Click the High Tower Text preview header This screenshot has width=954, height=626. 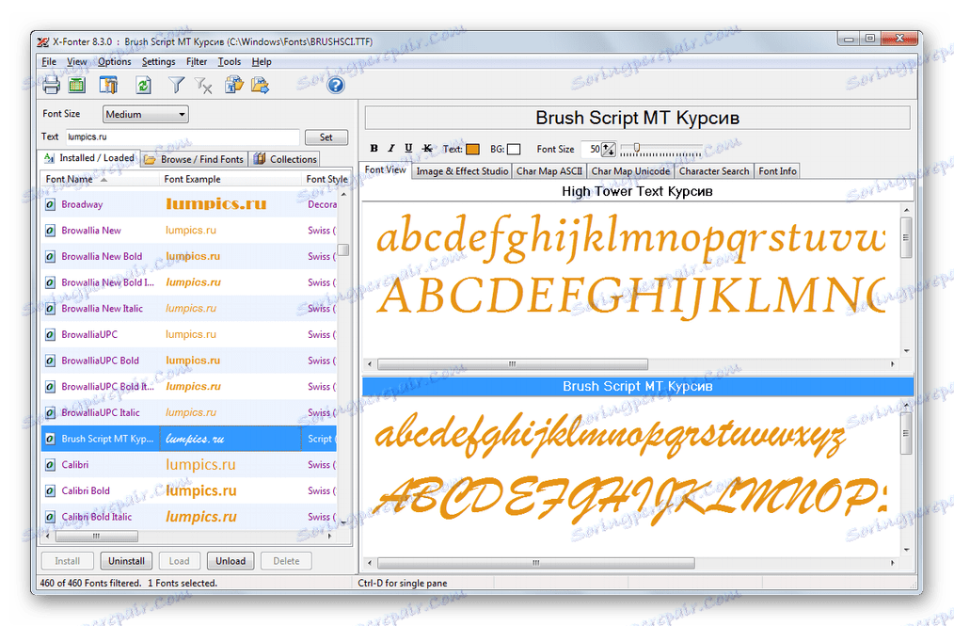tap(637, 191)
